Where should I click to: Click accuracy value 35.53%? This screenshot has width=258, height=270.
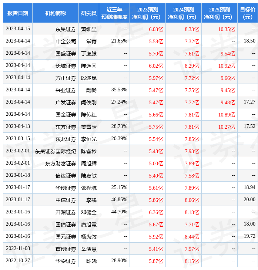coord(119,90)
